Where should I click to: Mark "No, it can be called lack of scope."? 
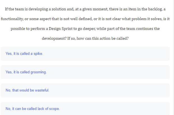[85, 109]
